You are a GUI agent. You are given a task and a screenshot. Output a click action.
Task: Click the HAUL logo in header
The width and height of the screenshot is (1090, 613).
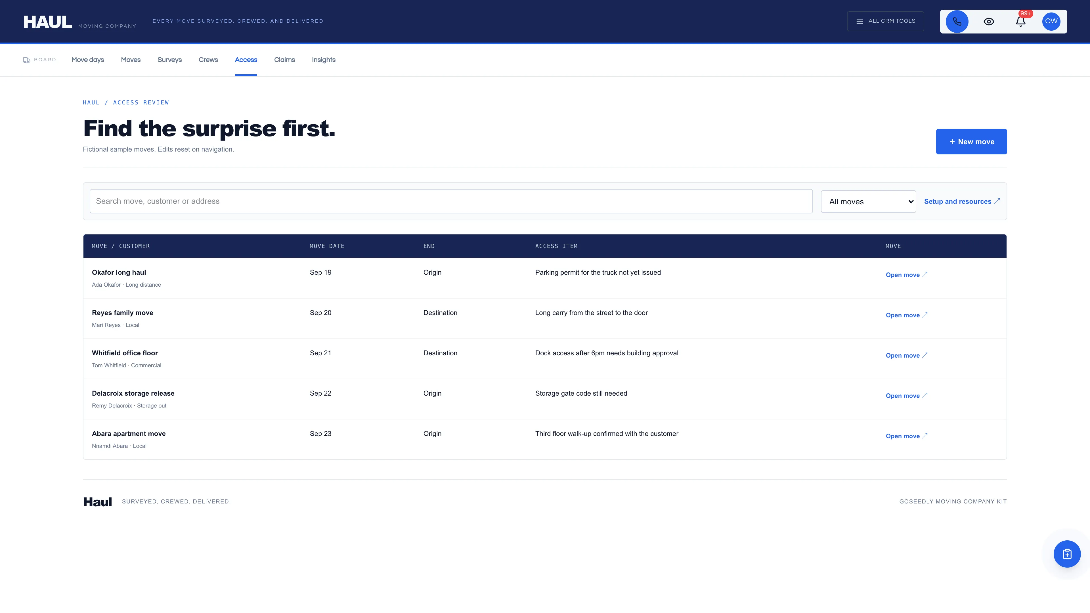click(x=47, y=22)
